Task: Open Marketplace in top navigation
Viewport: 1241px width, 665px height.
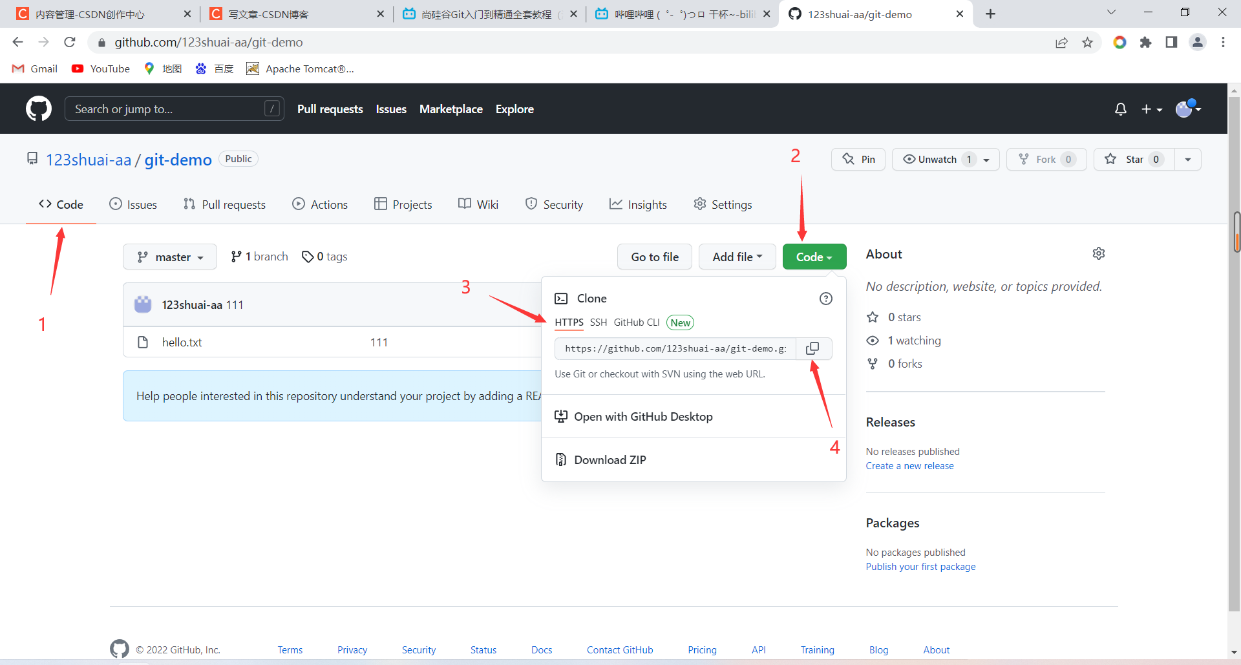Action: click(x=451, y=109)
